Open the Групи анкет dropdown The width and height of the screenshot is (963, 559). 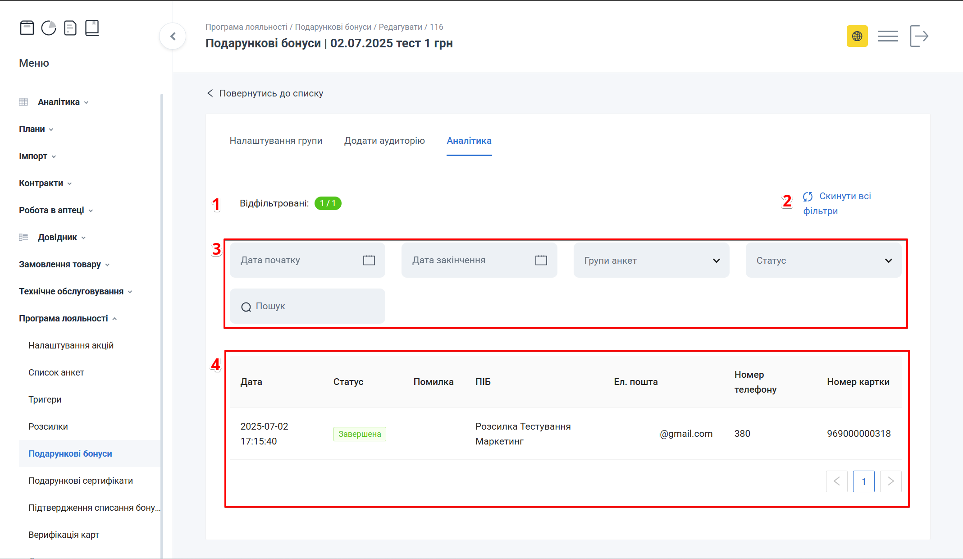[x=651, y=261]
